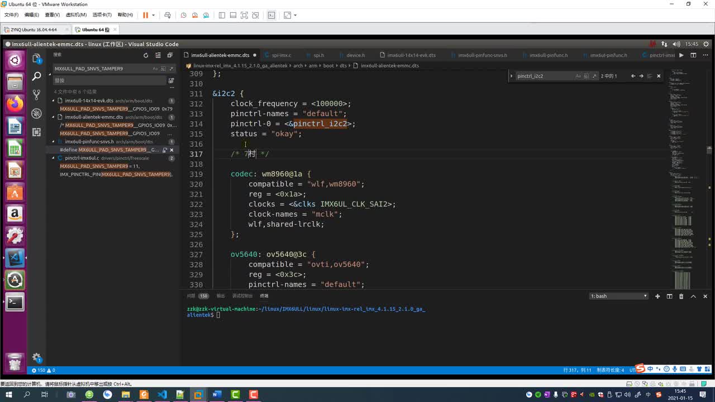715x402 pixels.
Task: Open the Search view icon
Action: point(37,76)
